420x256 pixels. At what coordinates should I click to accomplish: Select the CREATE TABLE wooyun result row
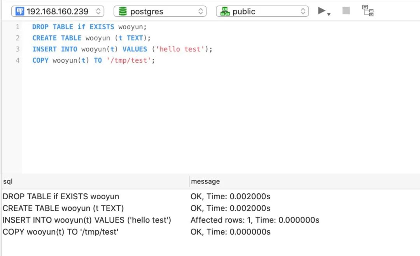click(x=63, y=208)
